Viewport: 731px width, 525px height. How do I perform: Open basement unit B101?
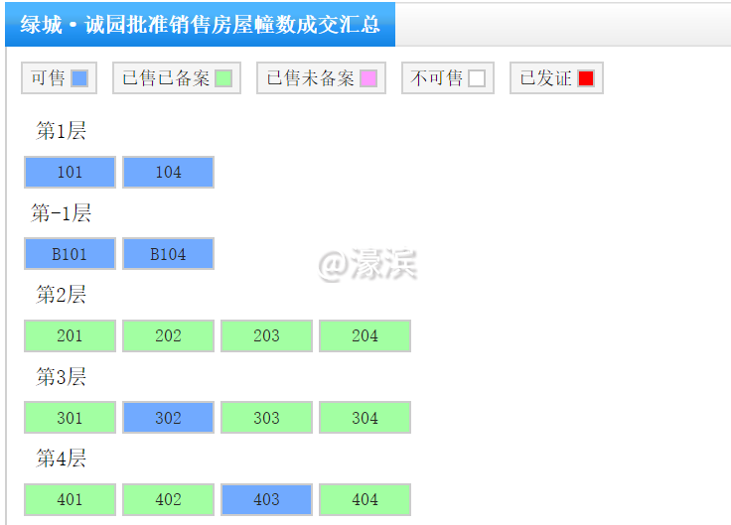(x=70, y=254)
